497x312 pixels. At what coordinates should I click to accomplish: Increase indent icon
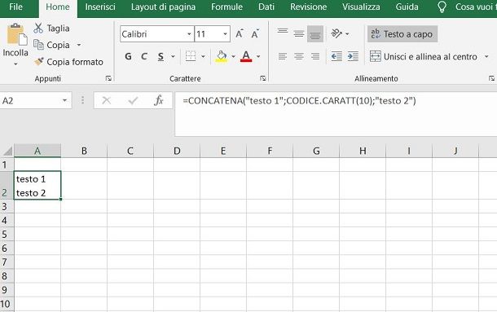pyautogui.click(x=353, y=56)
